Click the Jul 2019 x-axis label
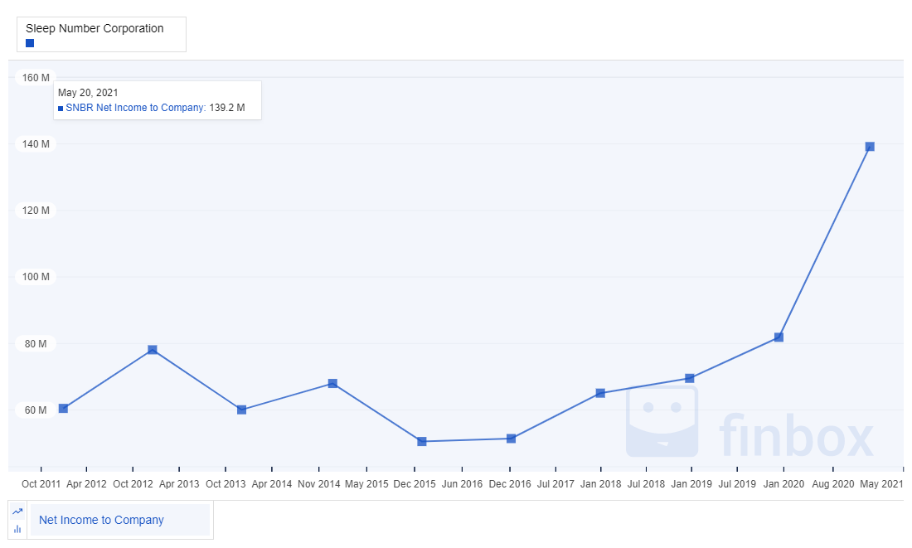This screenshot has width=912, height=548. [x=737, y=483]
